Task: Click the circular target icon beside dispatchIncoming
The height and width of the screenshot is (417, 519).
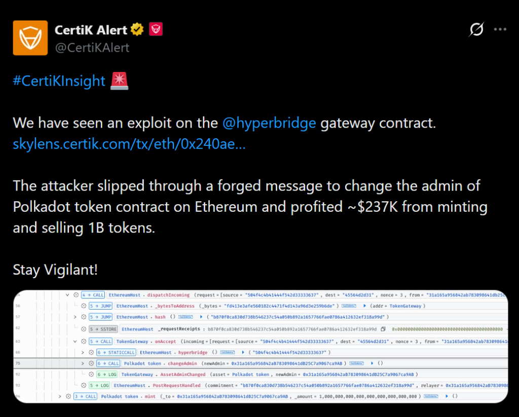Action: (76, 295)
